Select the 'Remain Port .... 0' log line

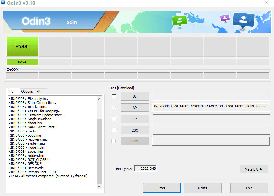pos(32,172)
